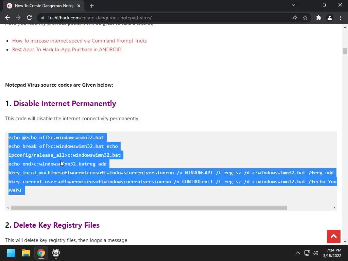The height and width of the screenshot is (261, 348).
Task: Click the 'hkey_current_user' code line
Action: coord(172,181)
